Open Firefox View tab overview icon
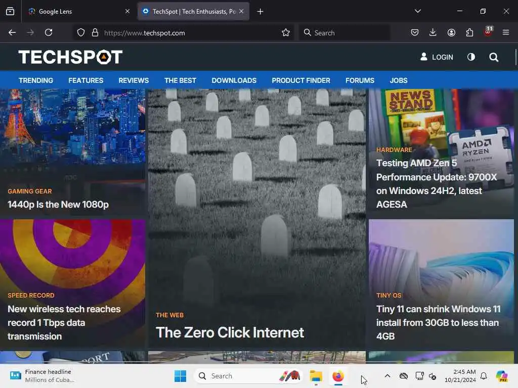This screenshot has height=388, width=518. 10,11
